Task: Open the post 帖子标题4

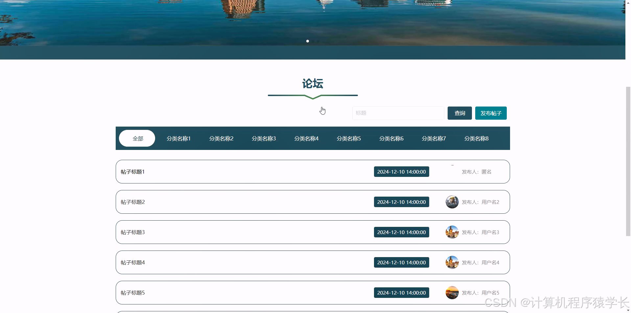Action: coord(133,262)
